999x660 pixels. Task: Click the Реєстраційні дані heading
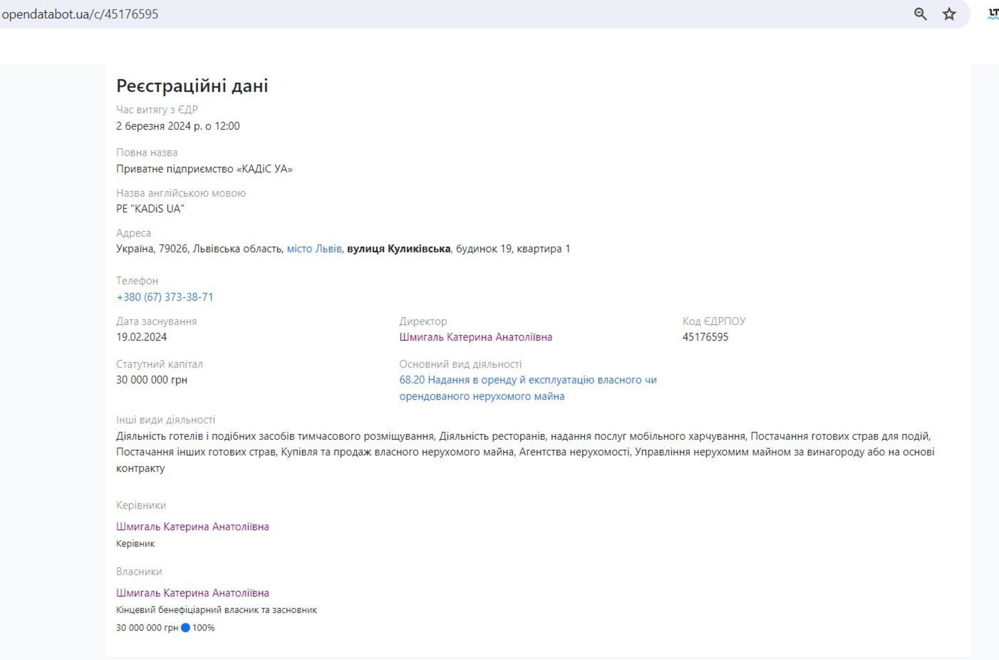(192, 86)
